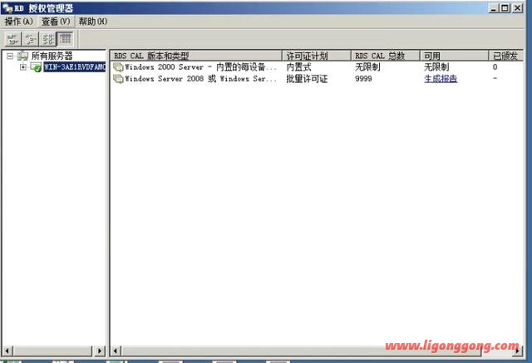
Task: Click the Windows 2000 Server row license icon
Action: point(118,67)
